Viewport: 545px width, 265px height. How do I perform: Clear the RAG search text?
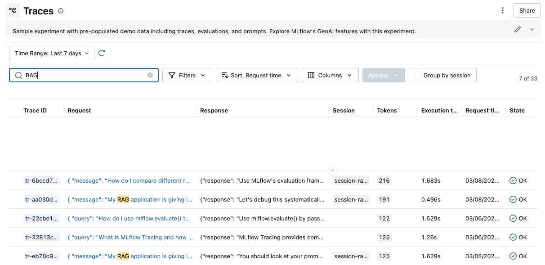(150, 76)
